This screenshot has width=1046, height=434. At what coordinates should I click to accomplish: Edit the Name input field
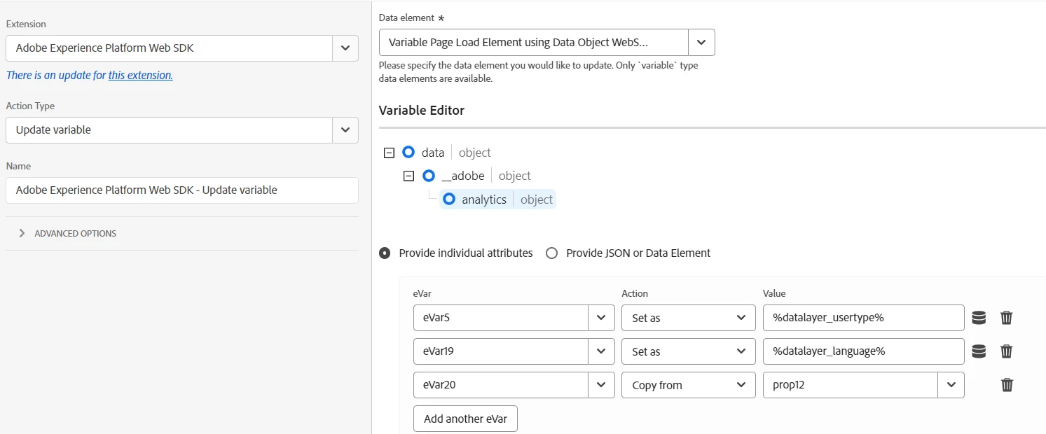click(182, 190)
